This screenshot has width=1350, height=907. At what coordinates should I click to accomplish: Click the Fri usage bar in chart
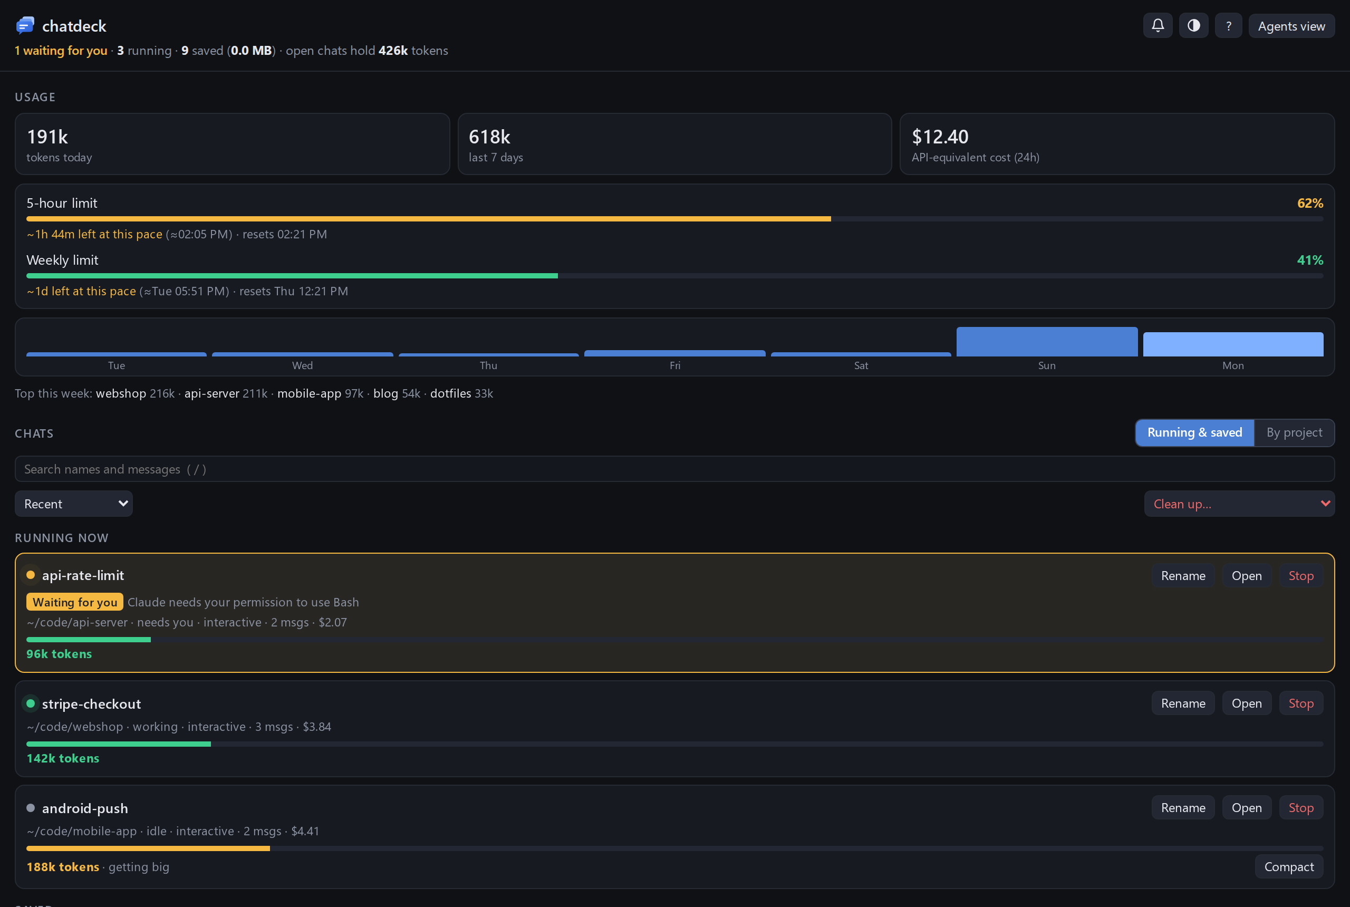click(x=674, y=353)
